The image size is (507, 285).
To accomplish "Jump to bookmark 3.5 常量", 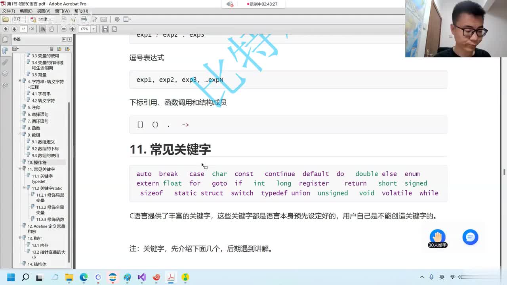I will (39, 74).
